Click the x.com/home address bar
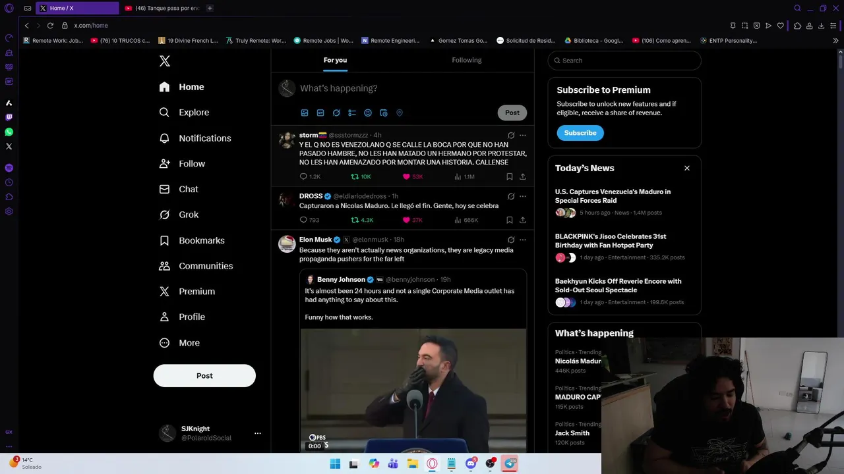844x474 pixels. point(91,26)
